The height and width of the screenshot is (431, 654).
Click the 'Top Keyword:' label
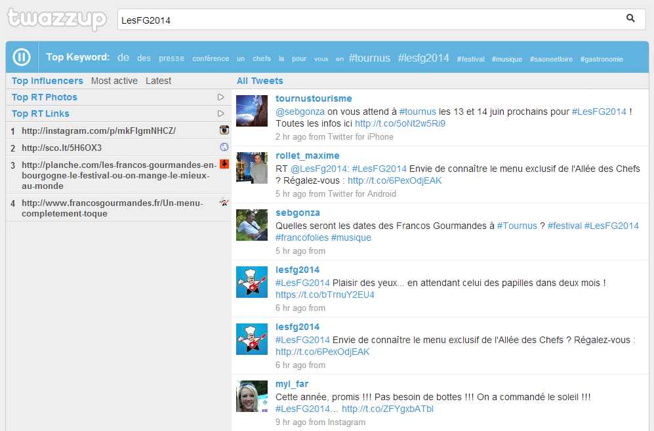coord(77,57)
